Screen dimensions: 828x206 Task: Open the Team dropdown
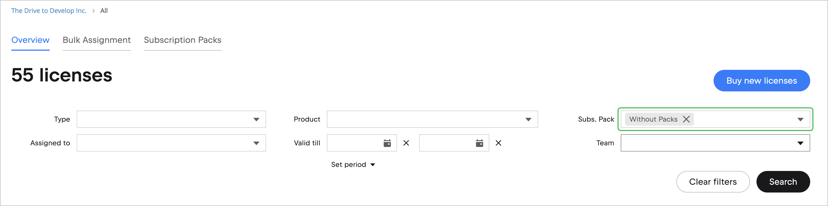click(800, 143)
